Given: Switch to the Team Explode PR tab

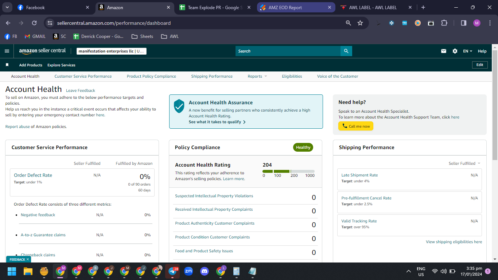Looking at the screenshot, I should click(x=215, y=7).
